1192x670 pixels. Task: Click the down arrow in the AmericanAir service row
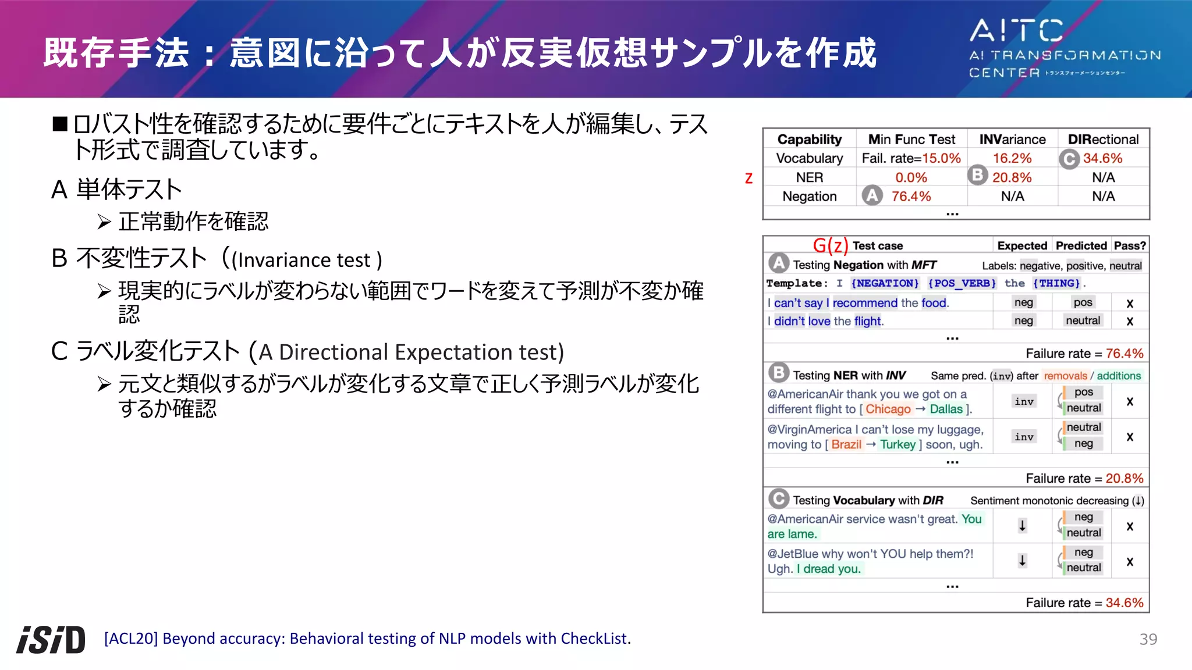pos(1022,526)
